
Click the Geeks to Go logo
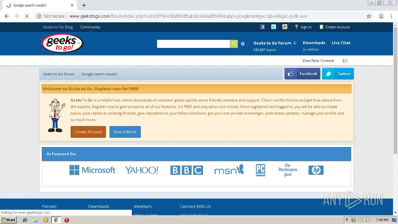click(62, 43)
